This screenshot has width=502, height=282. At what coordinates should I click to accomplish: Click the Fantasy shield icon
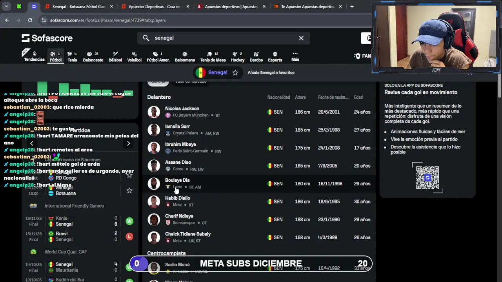357,56
